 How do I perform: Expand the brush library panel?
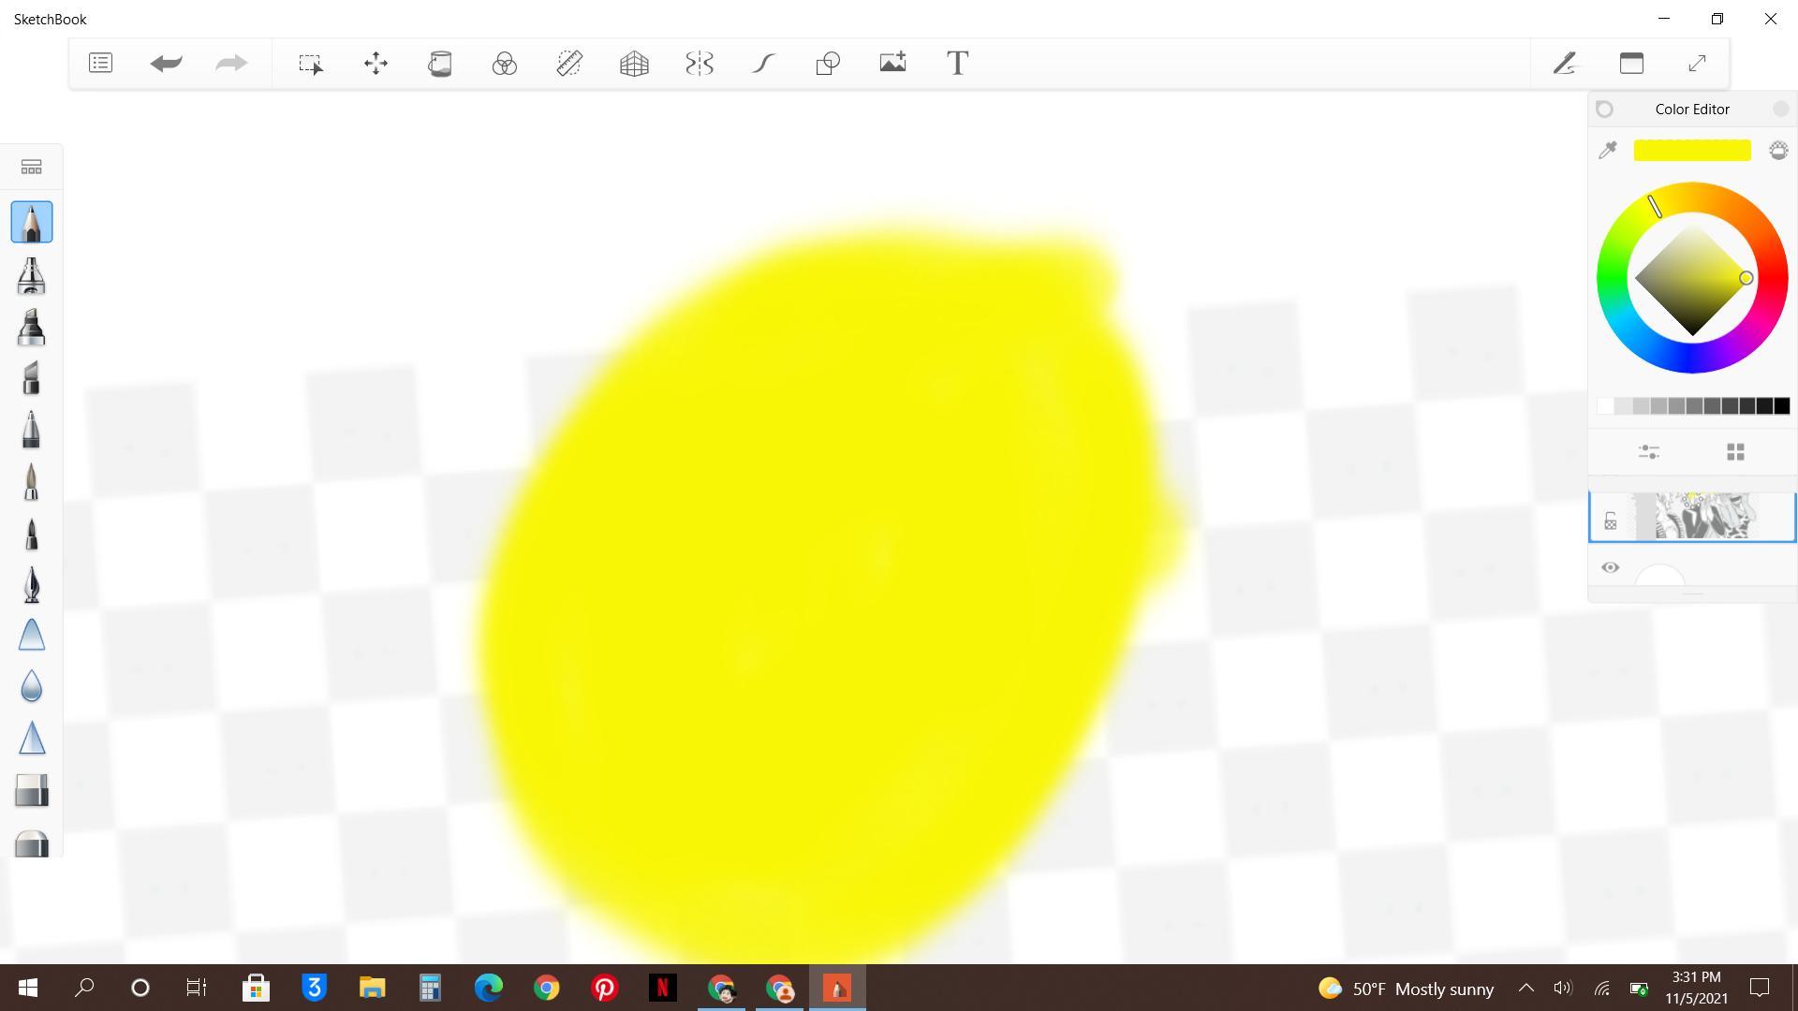point(31,168)
